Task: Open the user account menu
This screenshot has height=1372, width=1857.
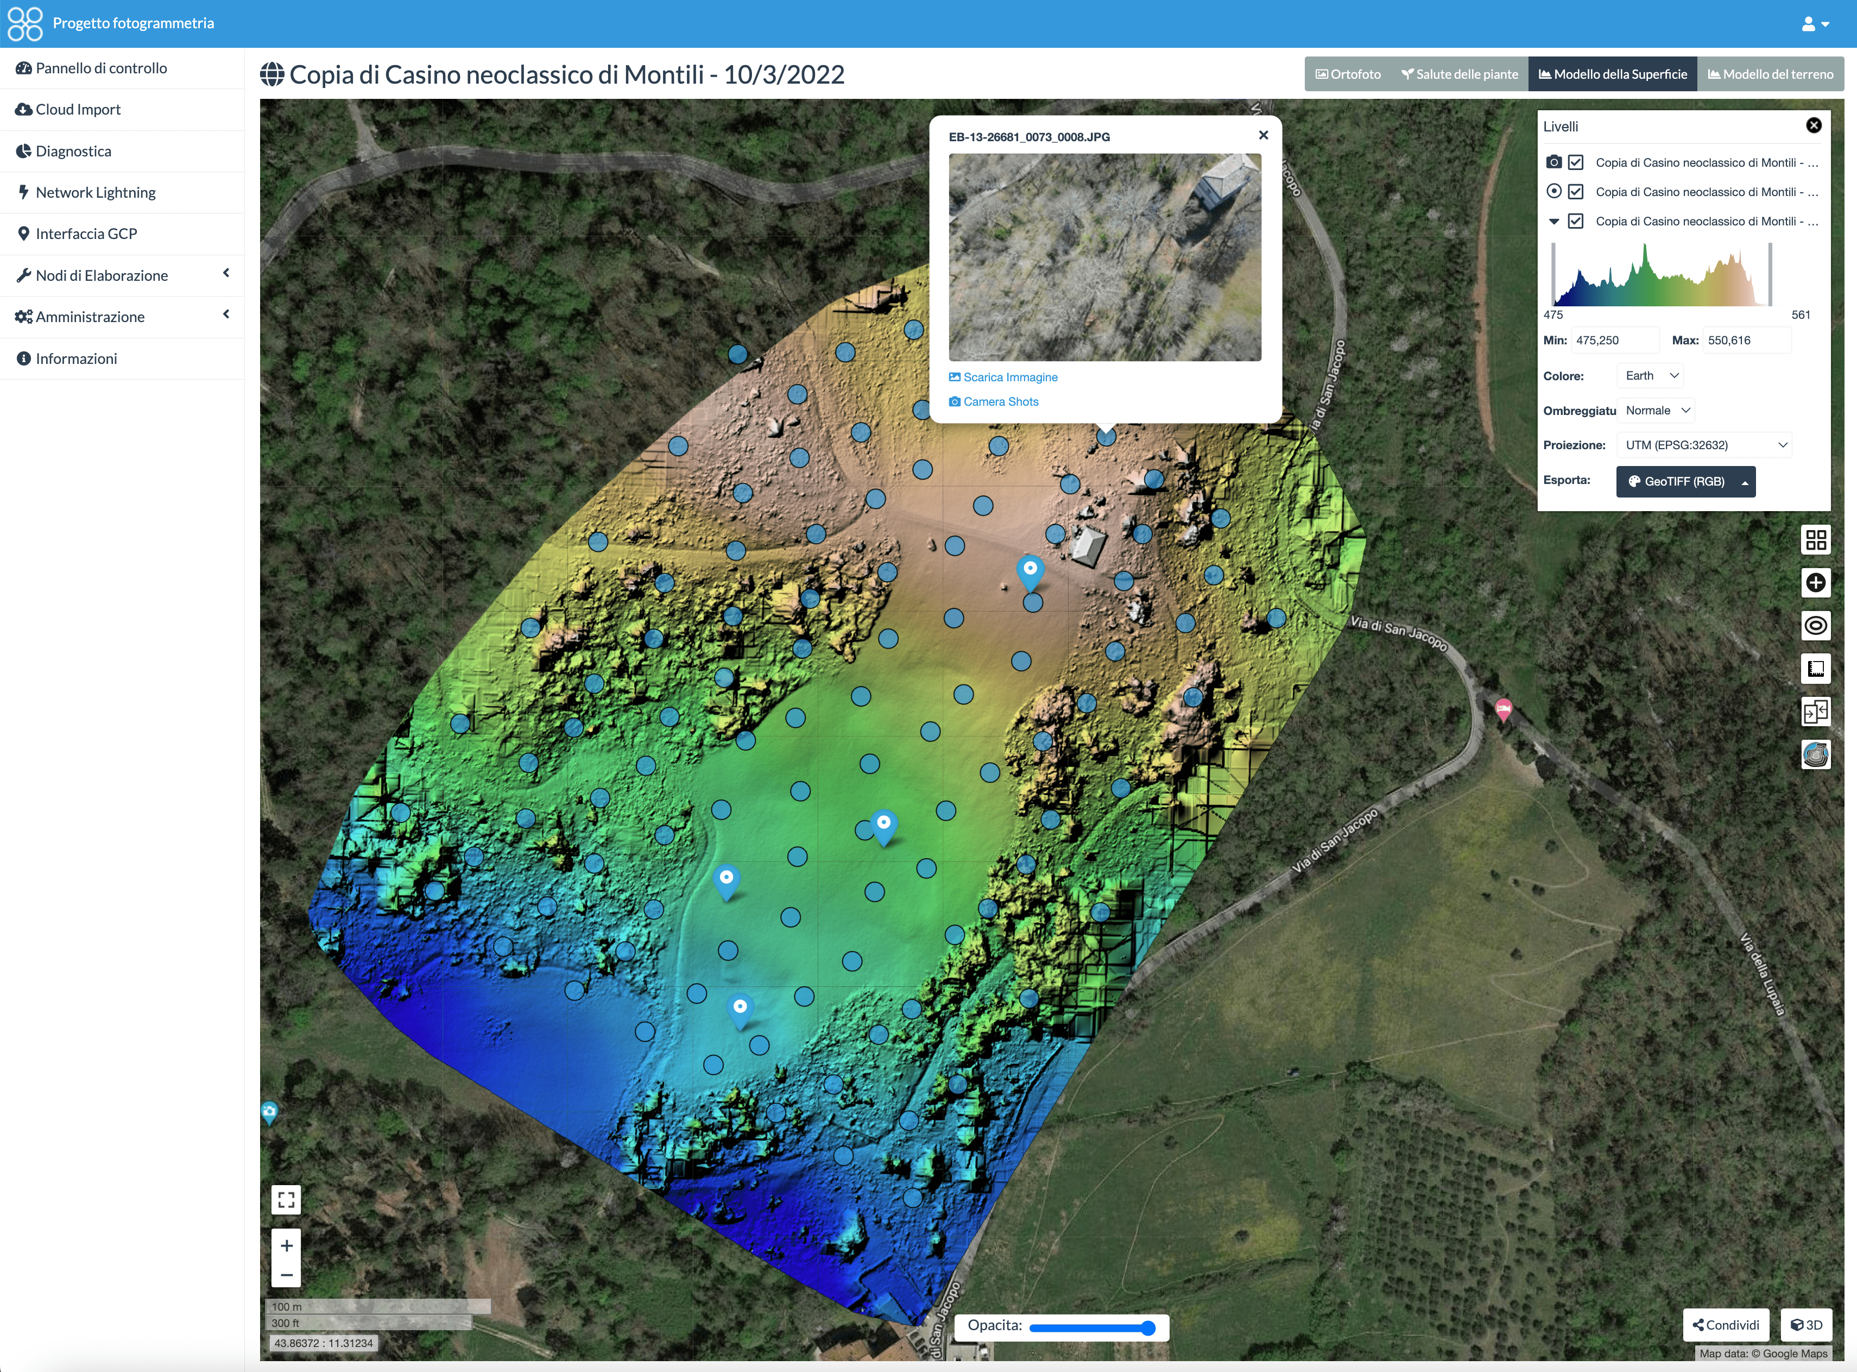Action: point(1816,24)
